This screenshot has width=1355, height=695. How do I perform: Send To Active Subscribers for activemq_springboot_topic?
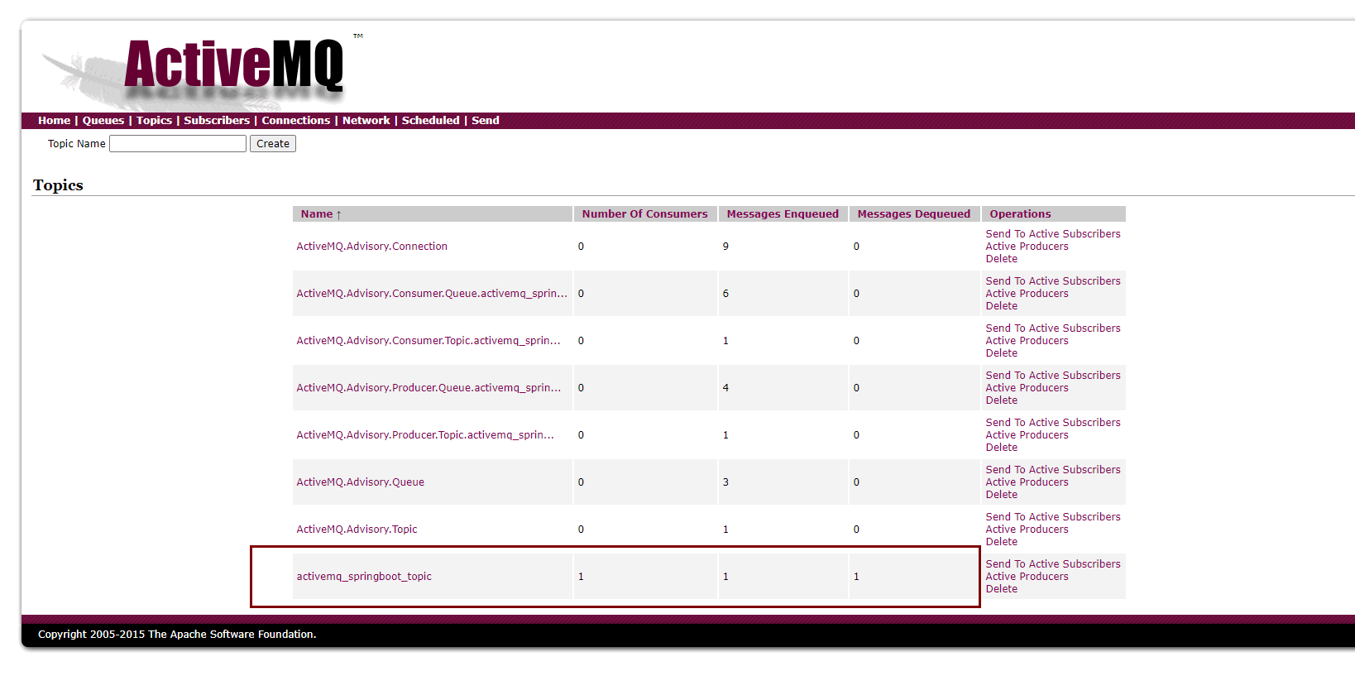(x=1053, y=564)
